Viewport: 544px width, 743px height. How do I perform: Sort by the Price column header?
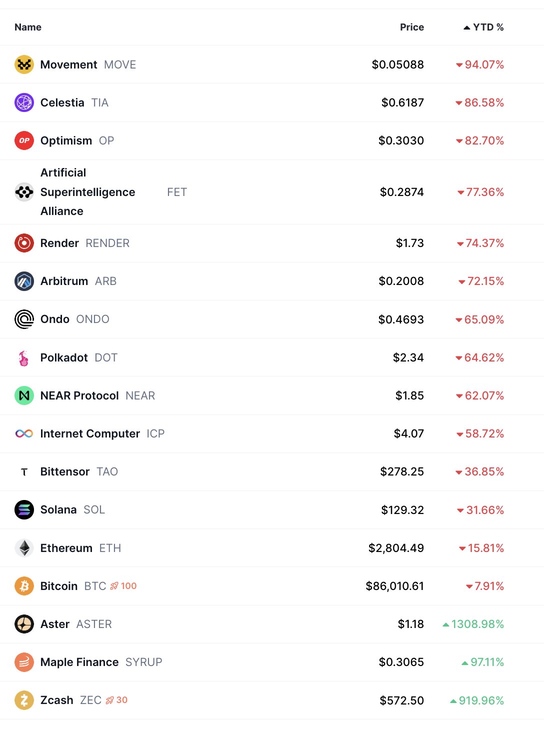tap(411, 27)
